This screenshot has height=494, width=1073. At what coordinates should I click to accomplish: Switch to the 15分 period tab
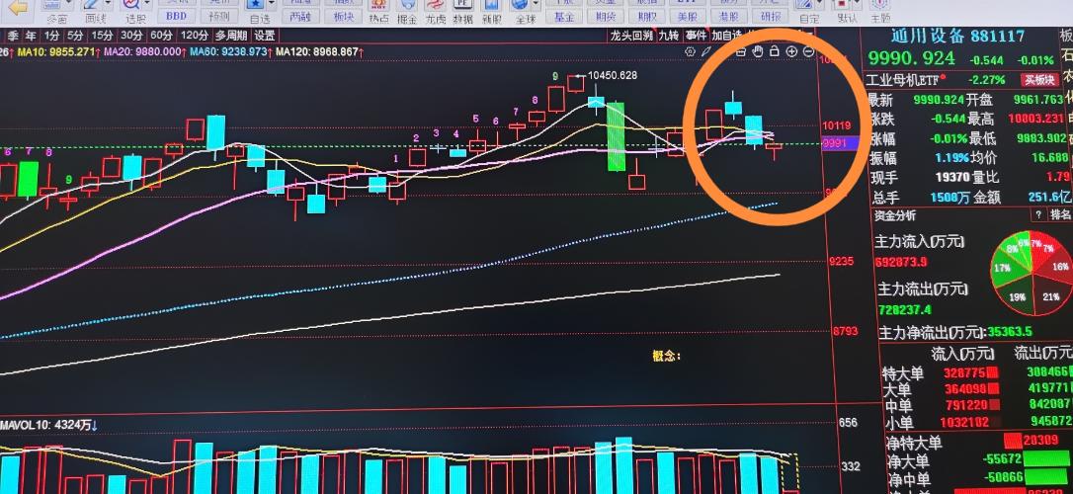click(102, 36)
